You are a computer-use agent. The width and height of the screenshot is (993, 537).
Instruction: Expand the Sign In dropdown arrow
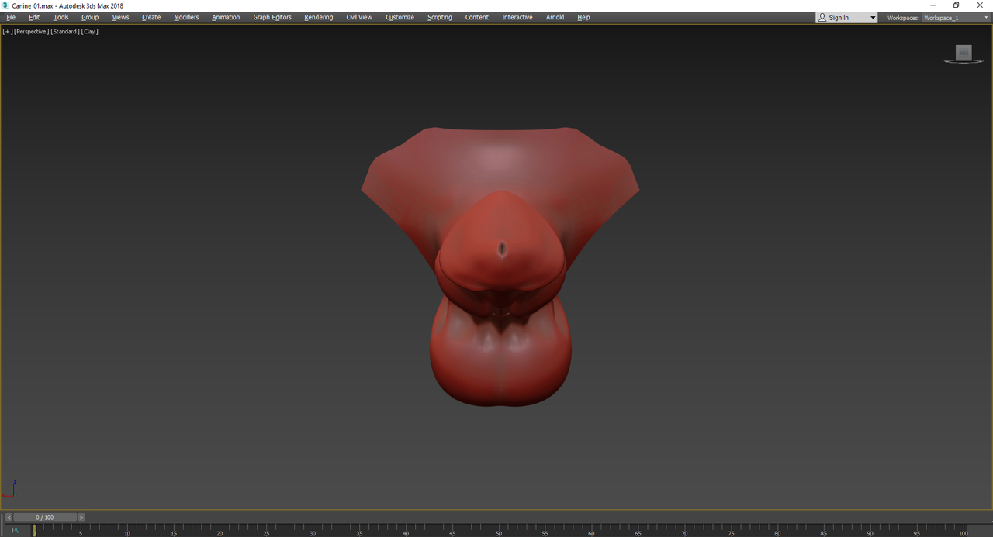point(872,18)
